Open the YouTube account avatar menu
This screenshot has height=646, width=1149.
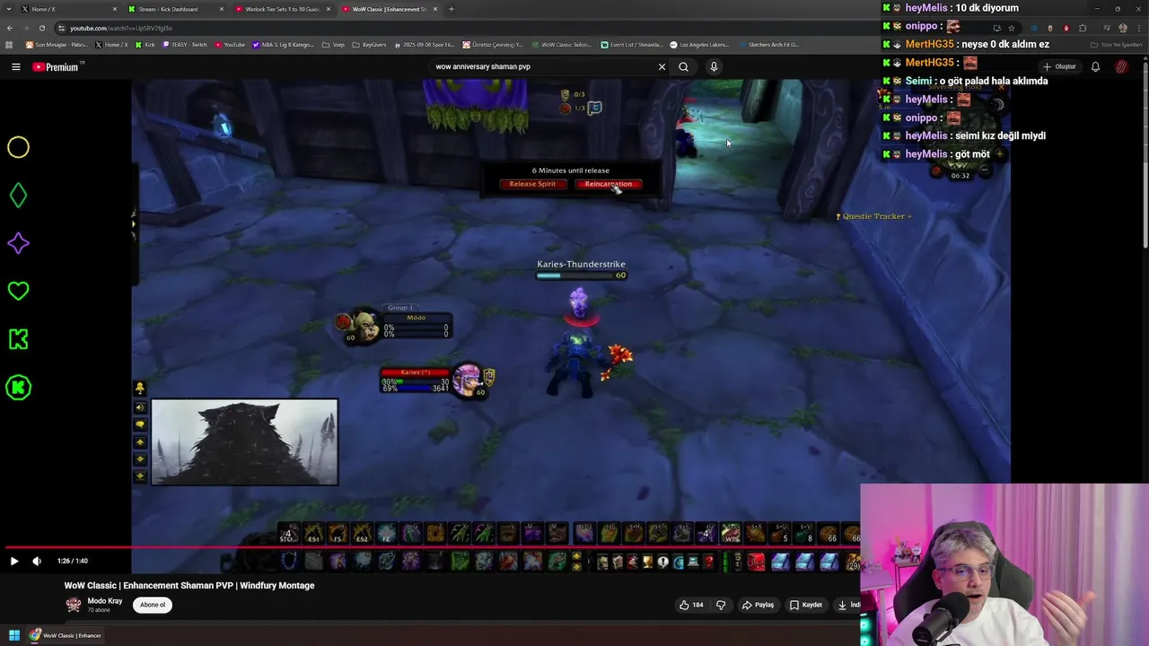1121,66
